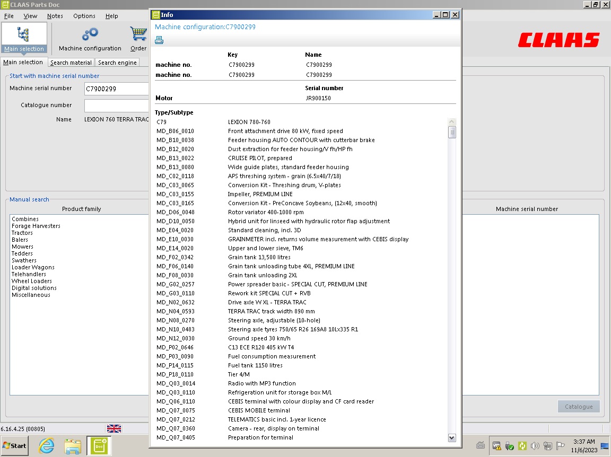This screenshot has width=611, height=457.
Task: Select the Main selection tab
Action: pyautogui.click(x=23, y=62)
